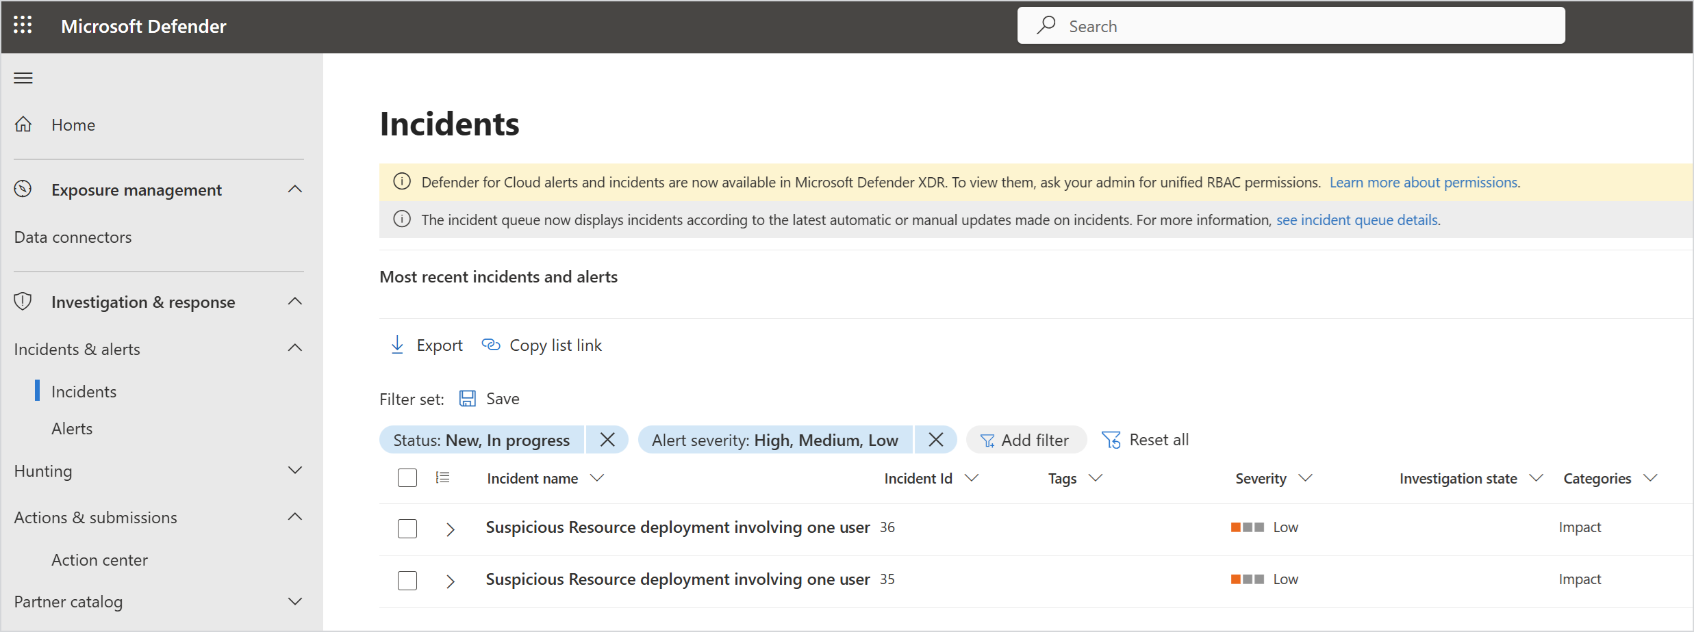Expand the Hunting navigation section

pos(295,471)
